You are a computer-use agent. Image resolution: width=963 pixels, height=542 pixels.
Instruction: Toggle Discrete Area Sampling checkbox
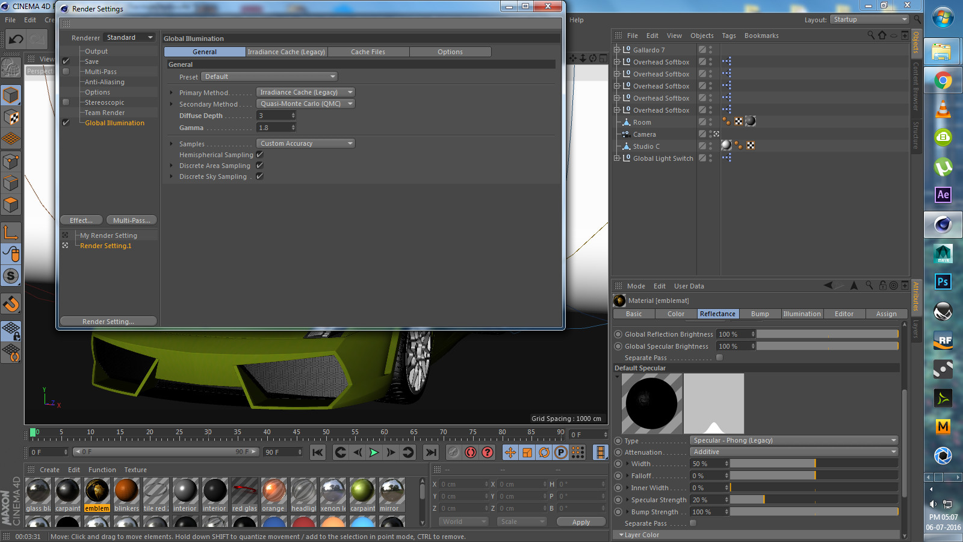pyautogui.click(x=260, y=166)
